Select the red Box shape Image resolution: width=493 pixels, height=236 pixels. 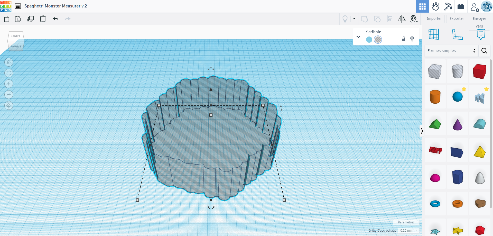pyautogui.click(x=479, y=71)
